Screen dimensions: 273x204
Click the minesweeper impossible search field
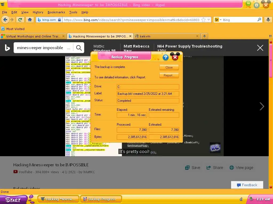pos(43,48)
